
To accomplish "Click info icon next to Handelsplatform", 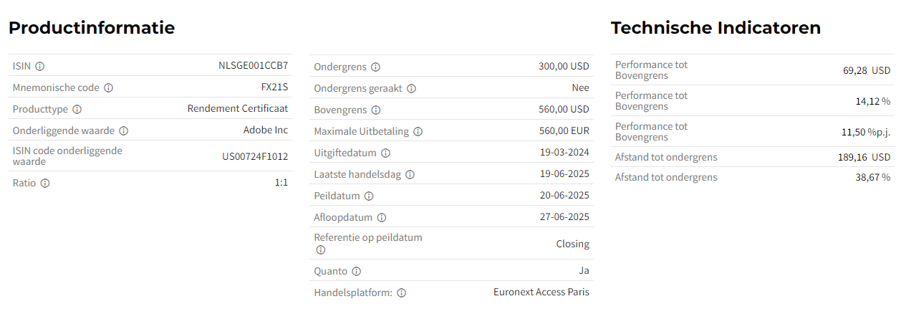I will point(402,292).
